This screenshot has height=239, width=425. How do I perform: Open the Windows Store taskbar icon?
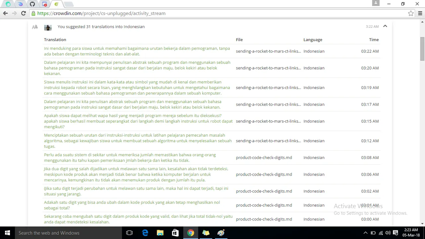tap(175, 233)
